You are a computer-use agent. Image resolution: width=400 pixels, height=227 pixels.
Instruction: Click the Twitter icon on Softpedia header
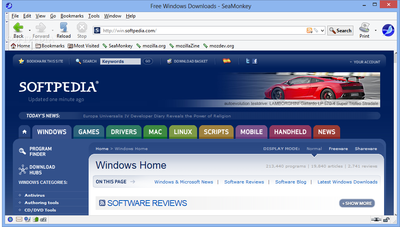[248, 61]
